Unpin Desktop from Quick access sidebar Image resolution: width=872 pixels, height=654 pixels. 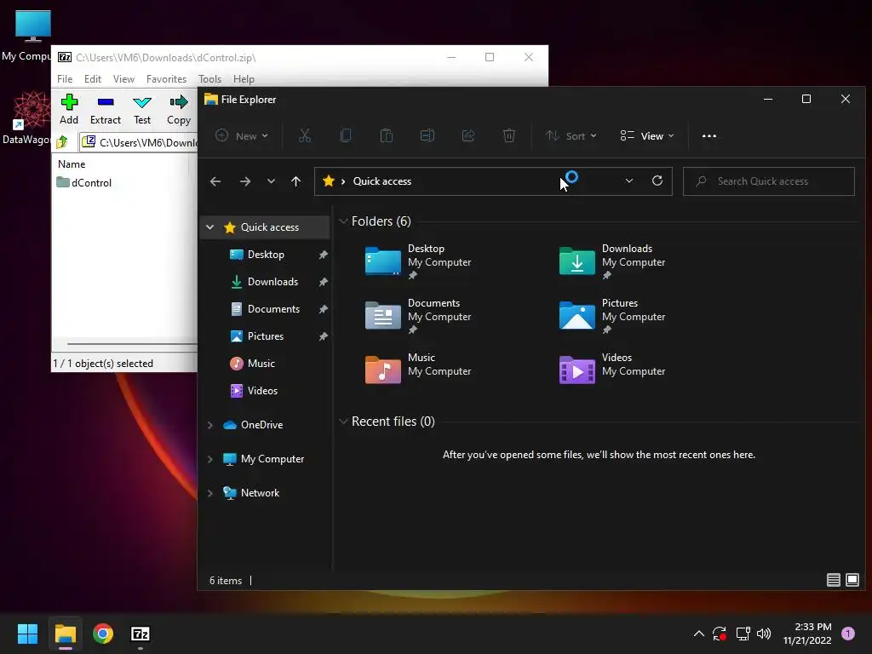[323, 255]
